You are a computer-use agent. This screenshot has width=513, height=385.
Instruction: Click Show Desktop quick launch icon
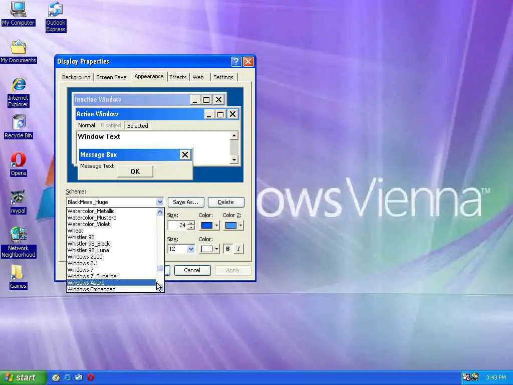click(56, 377)
